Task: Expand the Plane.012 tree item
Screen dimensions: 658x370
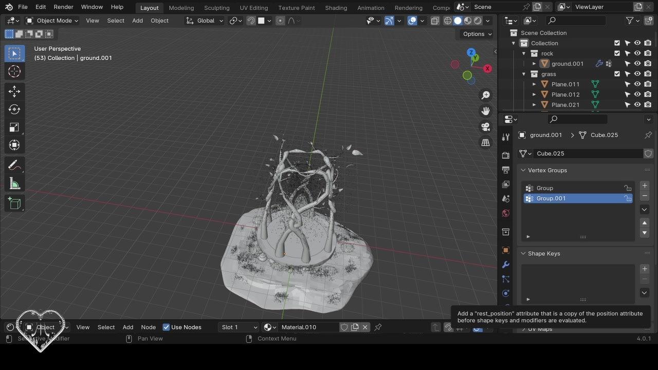Action: click(534, 95)
